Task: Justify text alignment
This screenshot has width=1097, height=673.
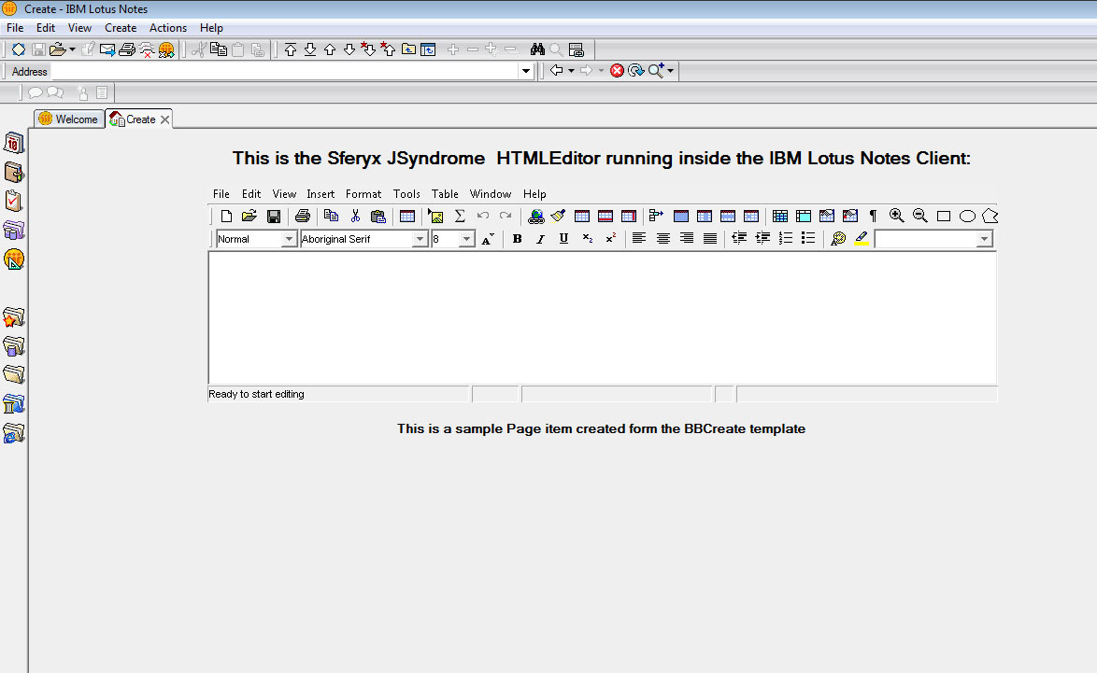Action: [x=710, y=238]
